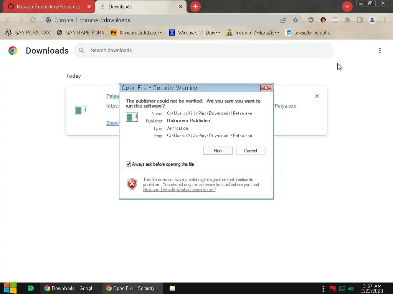The image size is (393, 294).
Task: Click the red shield warning icon in the dialog
Action: point(132,184)
